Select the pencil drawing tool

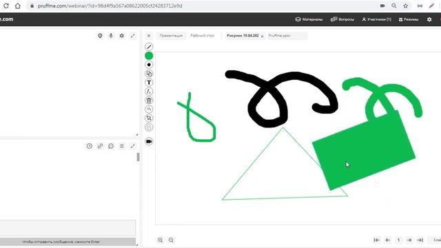[x=149, y=47]
